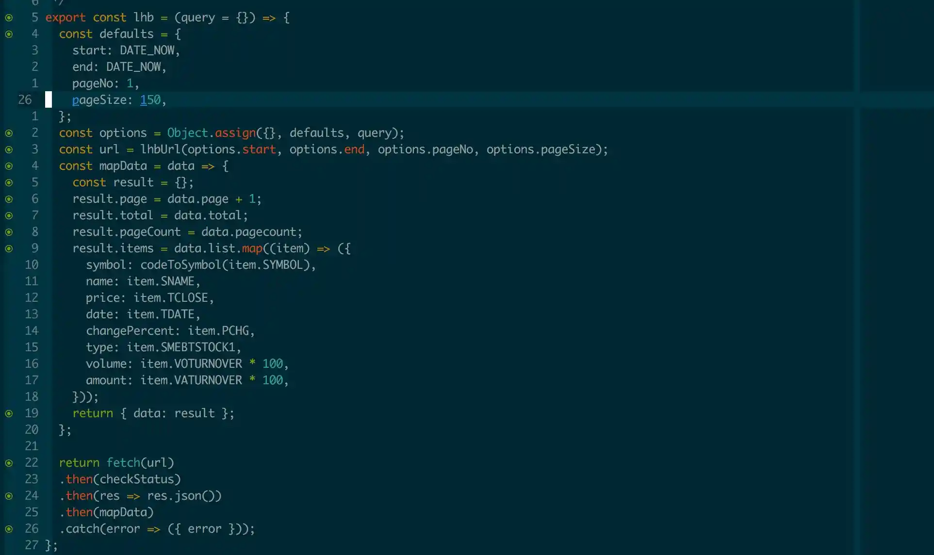Click the gutter marker beside 'return fetch(url)'

9,463
